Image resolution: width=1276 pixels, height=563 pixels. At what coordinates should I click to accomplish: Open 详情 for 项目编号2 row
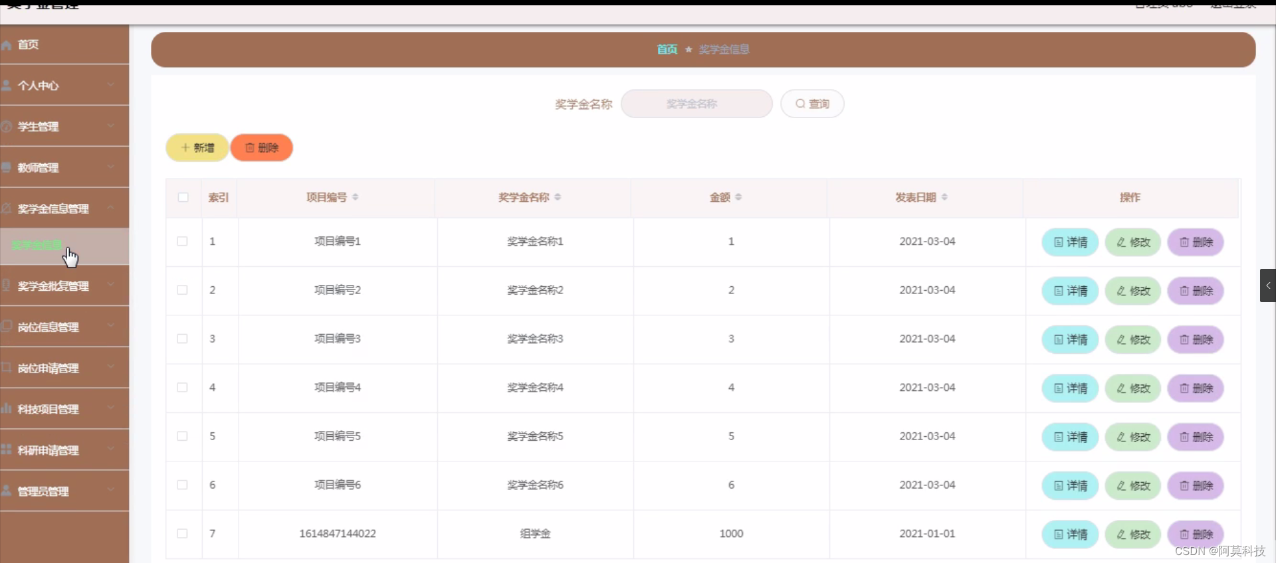[1070, 291]
